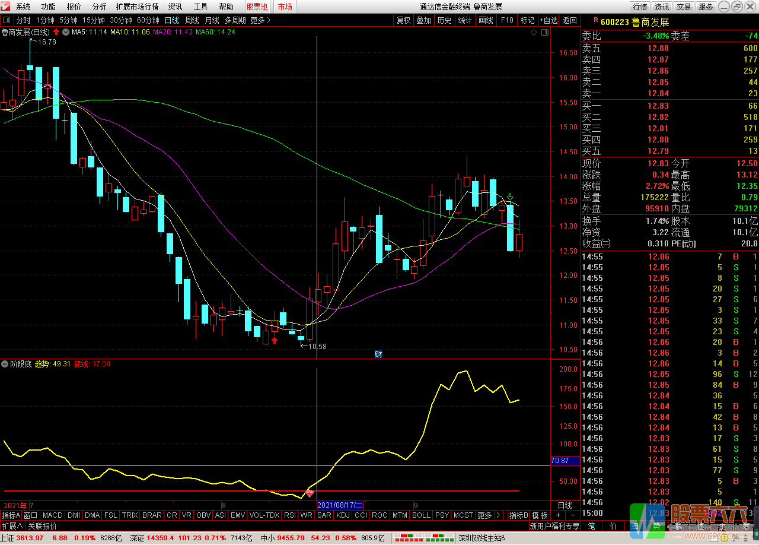Switch to 周线 period
Viewport: 759px width, 545px height.
point(192,20)
